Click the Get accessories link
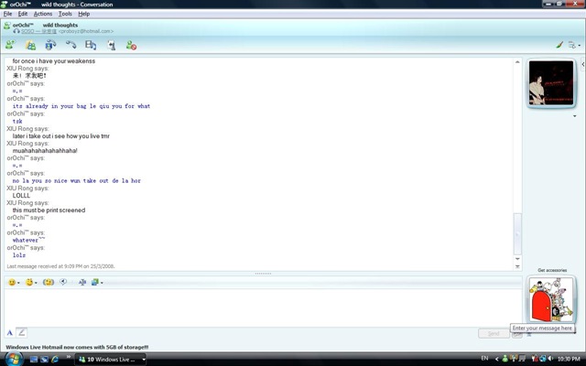Screen dimensions: 586x366 click(x=552, y=270)
